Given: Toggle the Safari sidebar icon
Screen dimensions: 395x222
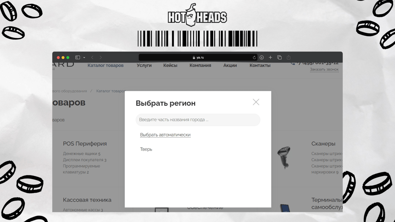Looking at the screenshot, I should pyautogui.click(x=78, y=57).
